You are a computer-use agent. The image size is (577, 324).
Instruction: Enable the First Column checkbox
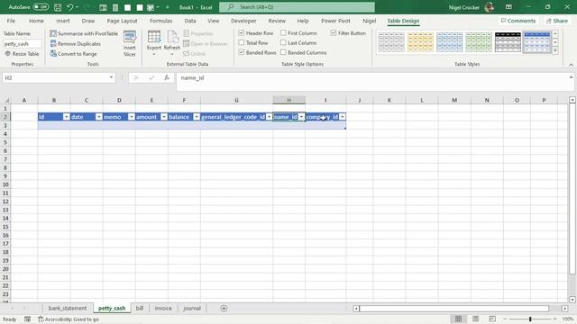(283, 33)
